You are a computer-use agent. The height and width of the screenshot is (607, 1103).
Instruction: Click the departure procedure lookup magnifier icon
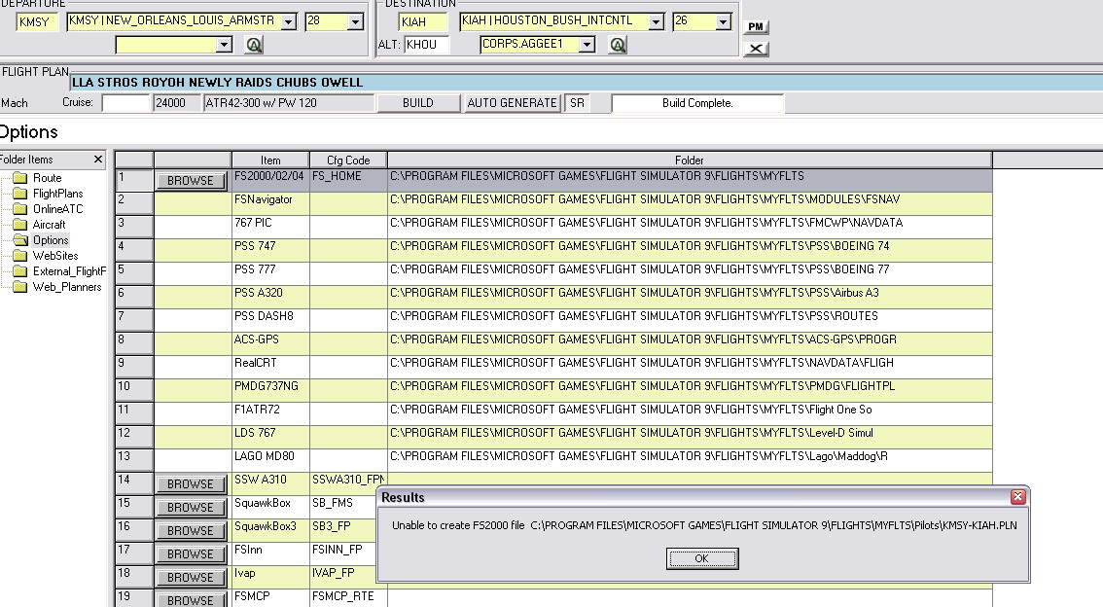pyautogui.click(x=253, y=45)
